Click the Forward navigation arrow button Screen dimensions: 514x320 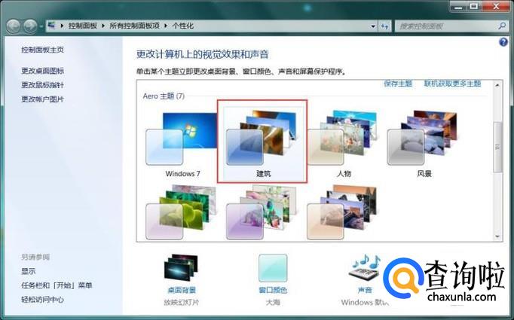pos(29,26)
